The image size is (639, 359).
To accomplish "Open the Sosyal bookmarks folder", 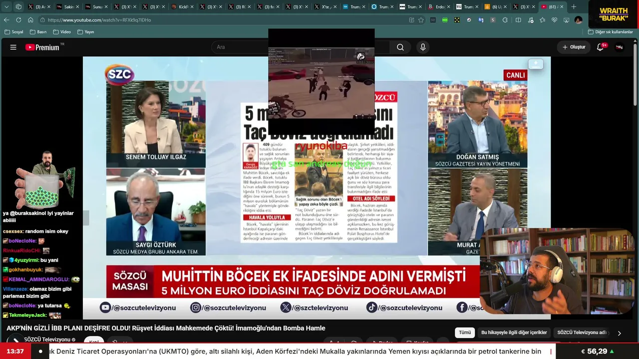I will tap(14, 32).
